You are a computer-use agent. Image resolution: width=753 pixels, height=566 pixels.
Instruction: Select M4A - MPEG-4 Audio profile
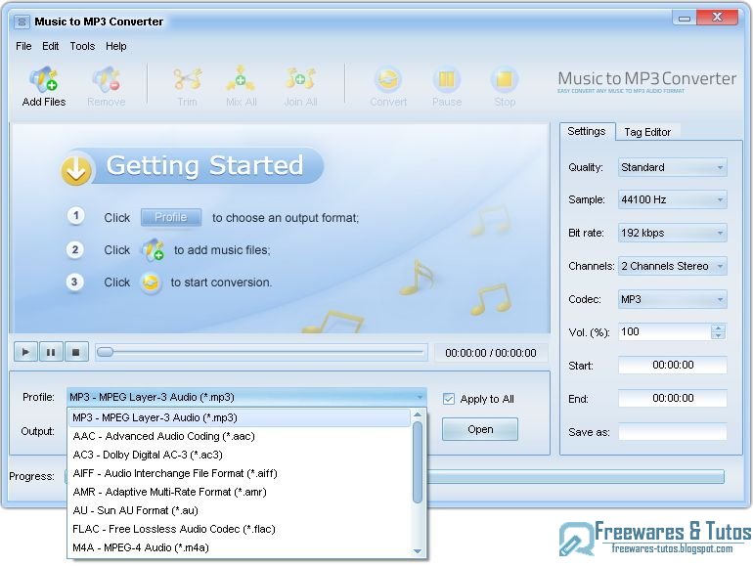(x=240, y=547)
